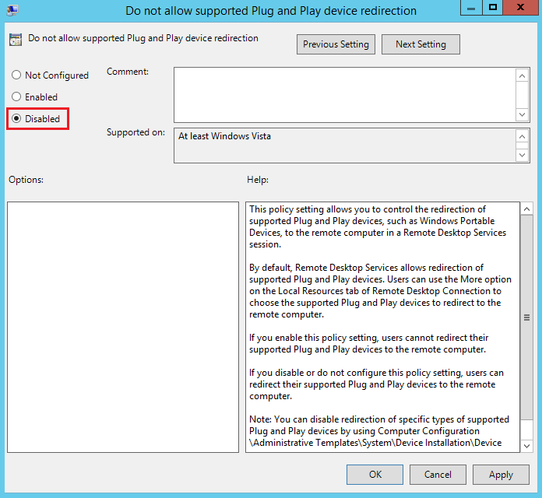Image resolution: width=542 pixels, height=498 pixels.
Task: Click the window system icon in title bar
Action: point(12,10)
